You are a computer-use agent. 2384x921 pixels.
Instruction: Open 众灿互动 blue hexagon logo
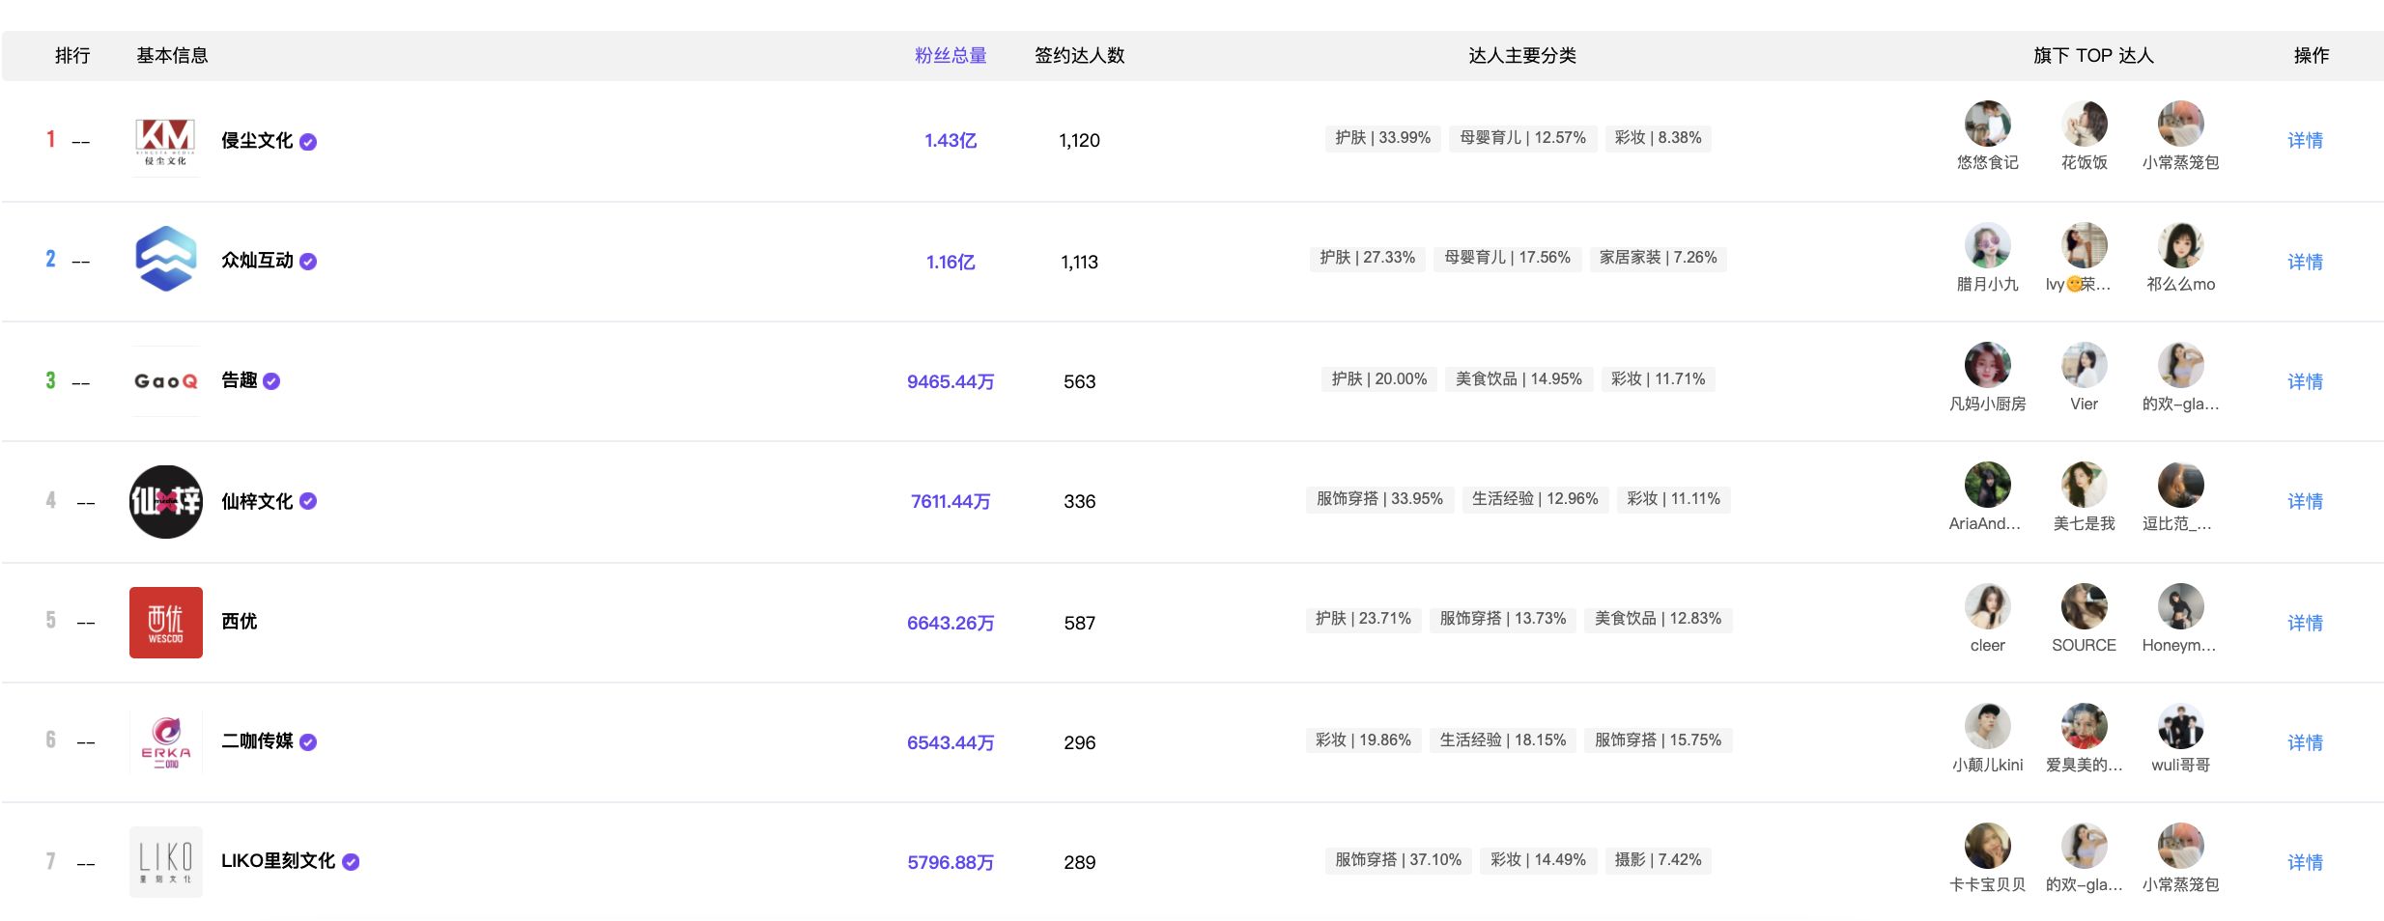click(165, 259)
